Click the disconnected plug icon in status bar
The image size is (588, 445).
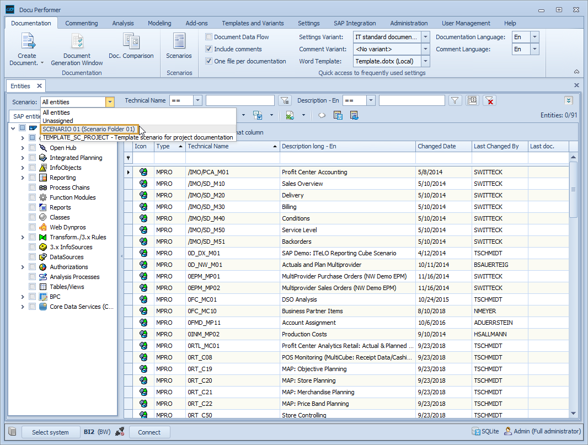(x=120, y=432)
